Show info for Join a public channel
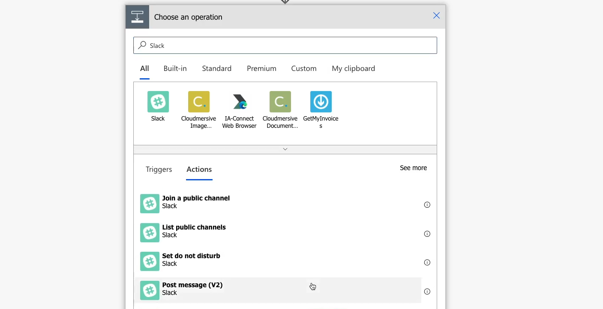603x309 pixels. tap(427, 205)
